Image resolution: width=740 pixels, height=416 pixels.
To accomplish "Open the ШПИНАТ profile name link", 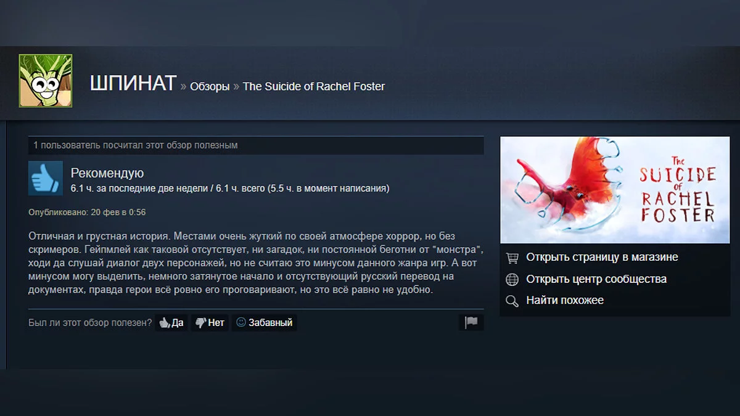I will 133,84.
